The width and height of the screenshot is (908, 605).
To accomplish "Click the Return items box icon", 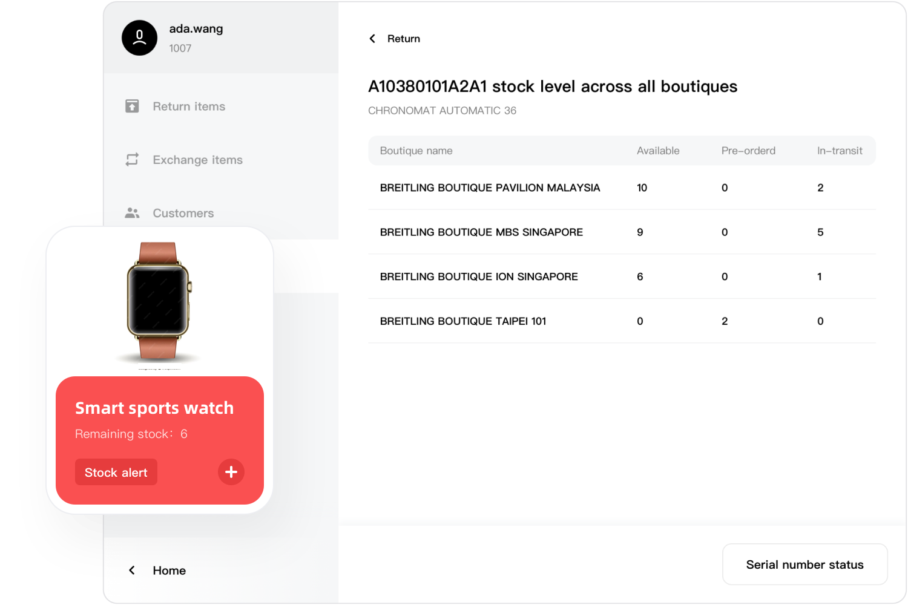I will (132, 106).
